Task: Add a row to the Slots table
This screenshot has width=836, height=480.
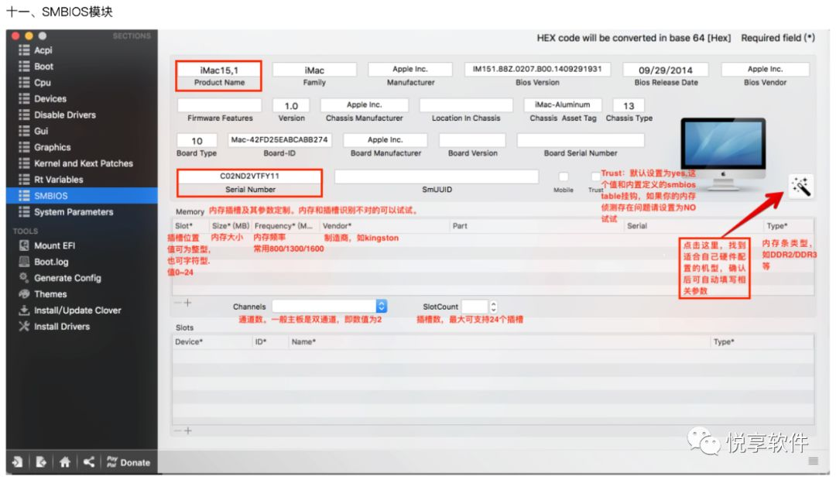Action: coord(187,430)
